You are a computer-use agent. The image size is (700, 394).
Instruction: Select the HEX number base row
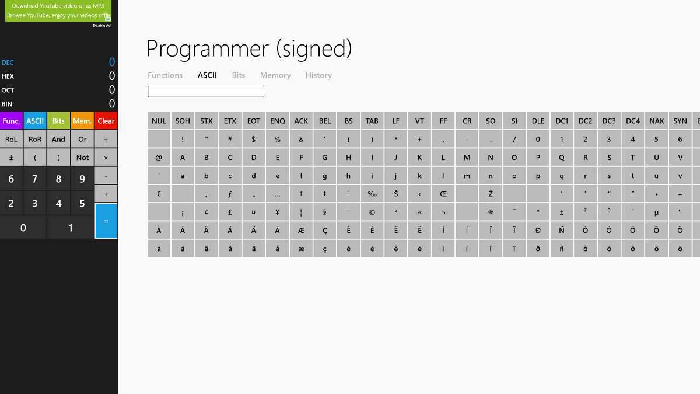58,76
